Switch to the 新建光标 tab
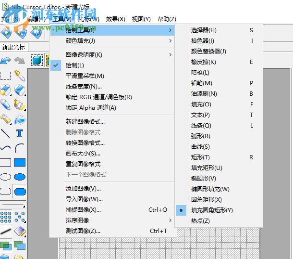The height and width of the screenshot is (259, 293). click(x=13, y=47)
